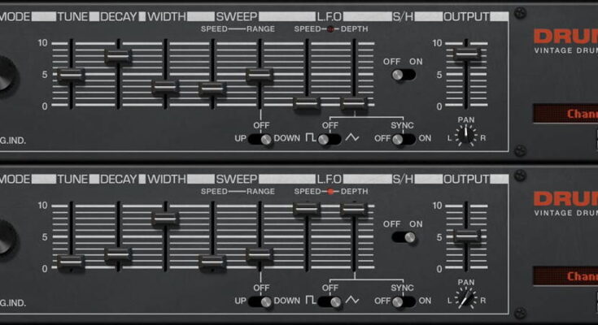Screen dimensions: 598x325
Task: Click the top unit's red LFO LED
Action: pos(330,29)
